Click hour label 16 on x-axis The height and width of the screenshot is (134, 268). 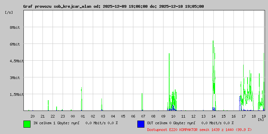[233, 116]
